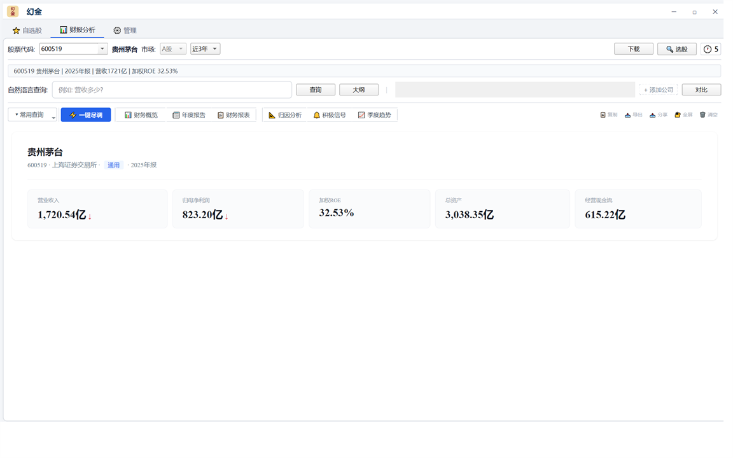The height and width of the screenshot is (458, 733).
Task: Copy results with the 复制 icon
Action: (609, 115)
